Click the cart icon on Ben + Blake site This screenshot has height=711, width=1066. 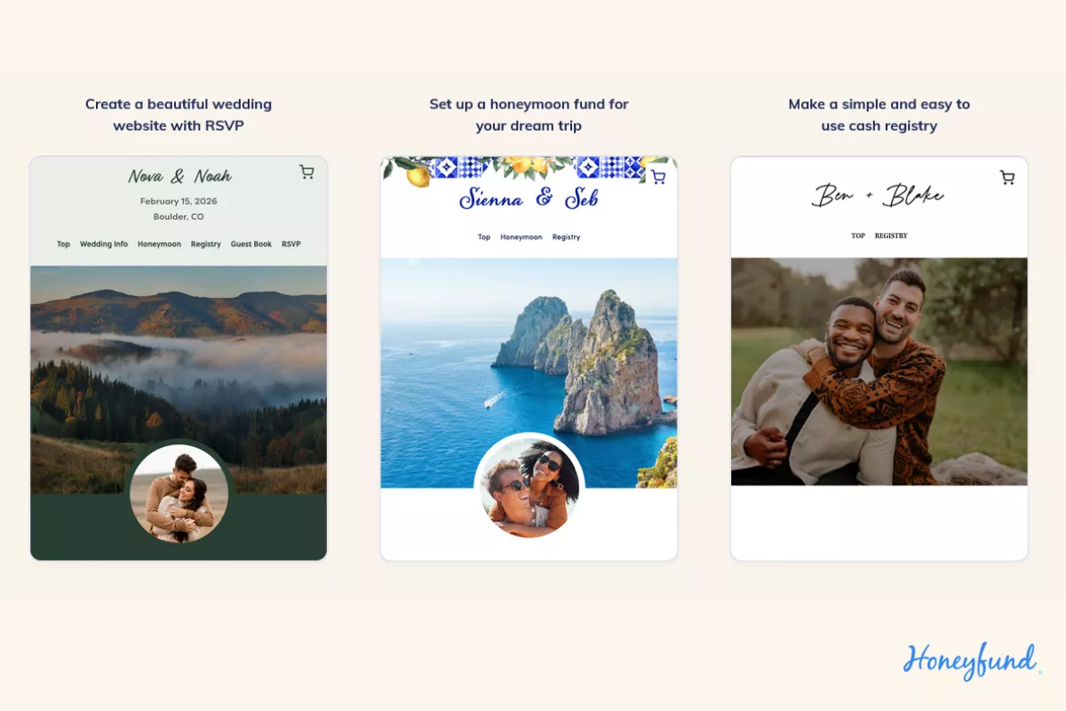pyautogui.click(x=1006, y=178)
